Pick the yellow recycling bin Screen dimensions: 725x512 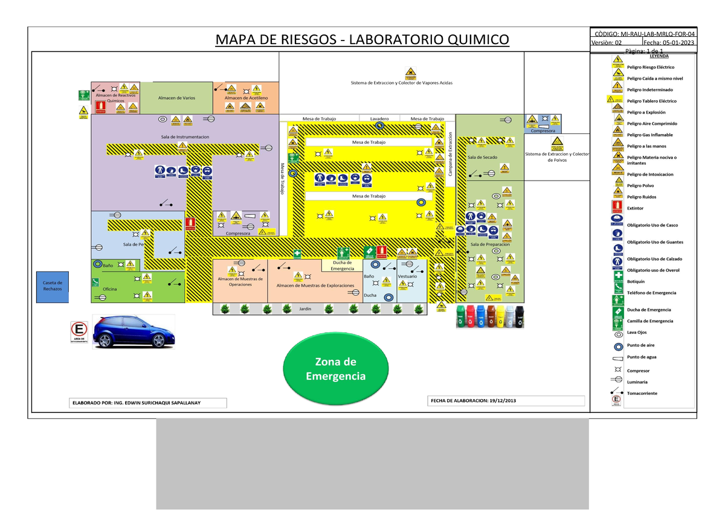pos(501,316)
